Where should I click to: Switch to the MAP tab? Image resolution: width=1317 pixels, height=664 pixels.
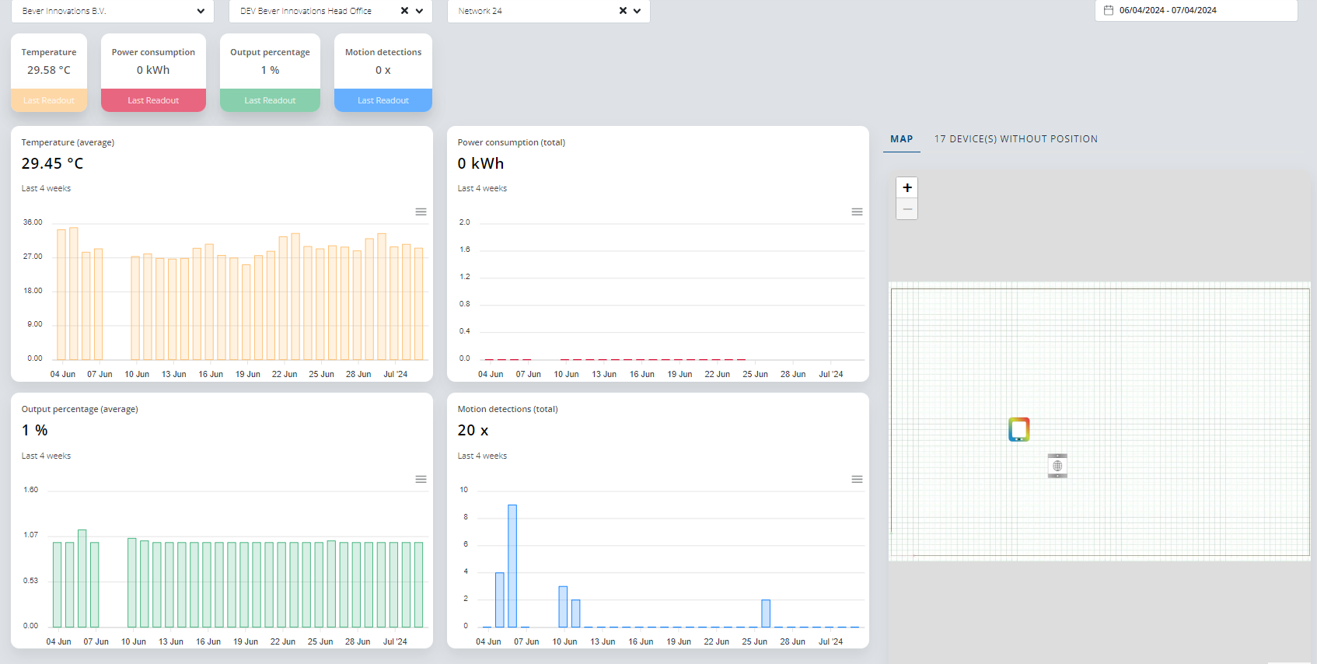pyautogui.click(x=902, y=139)
